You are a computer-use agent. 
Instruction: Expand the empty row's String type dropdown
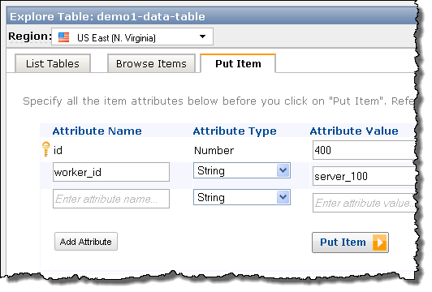(242, 197)
